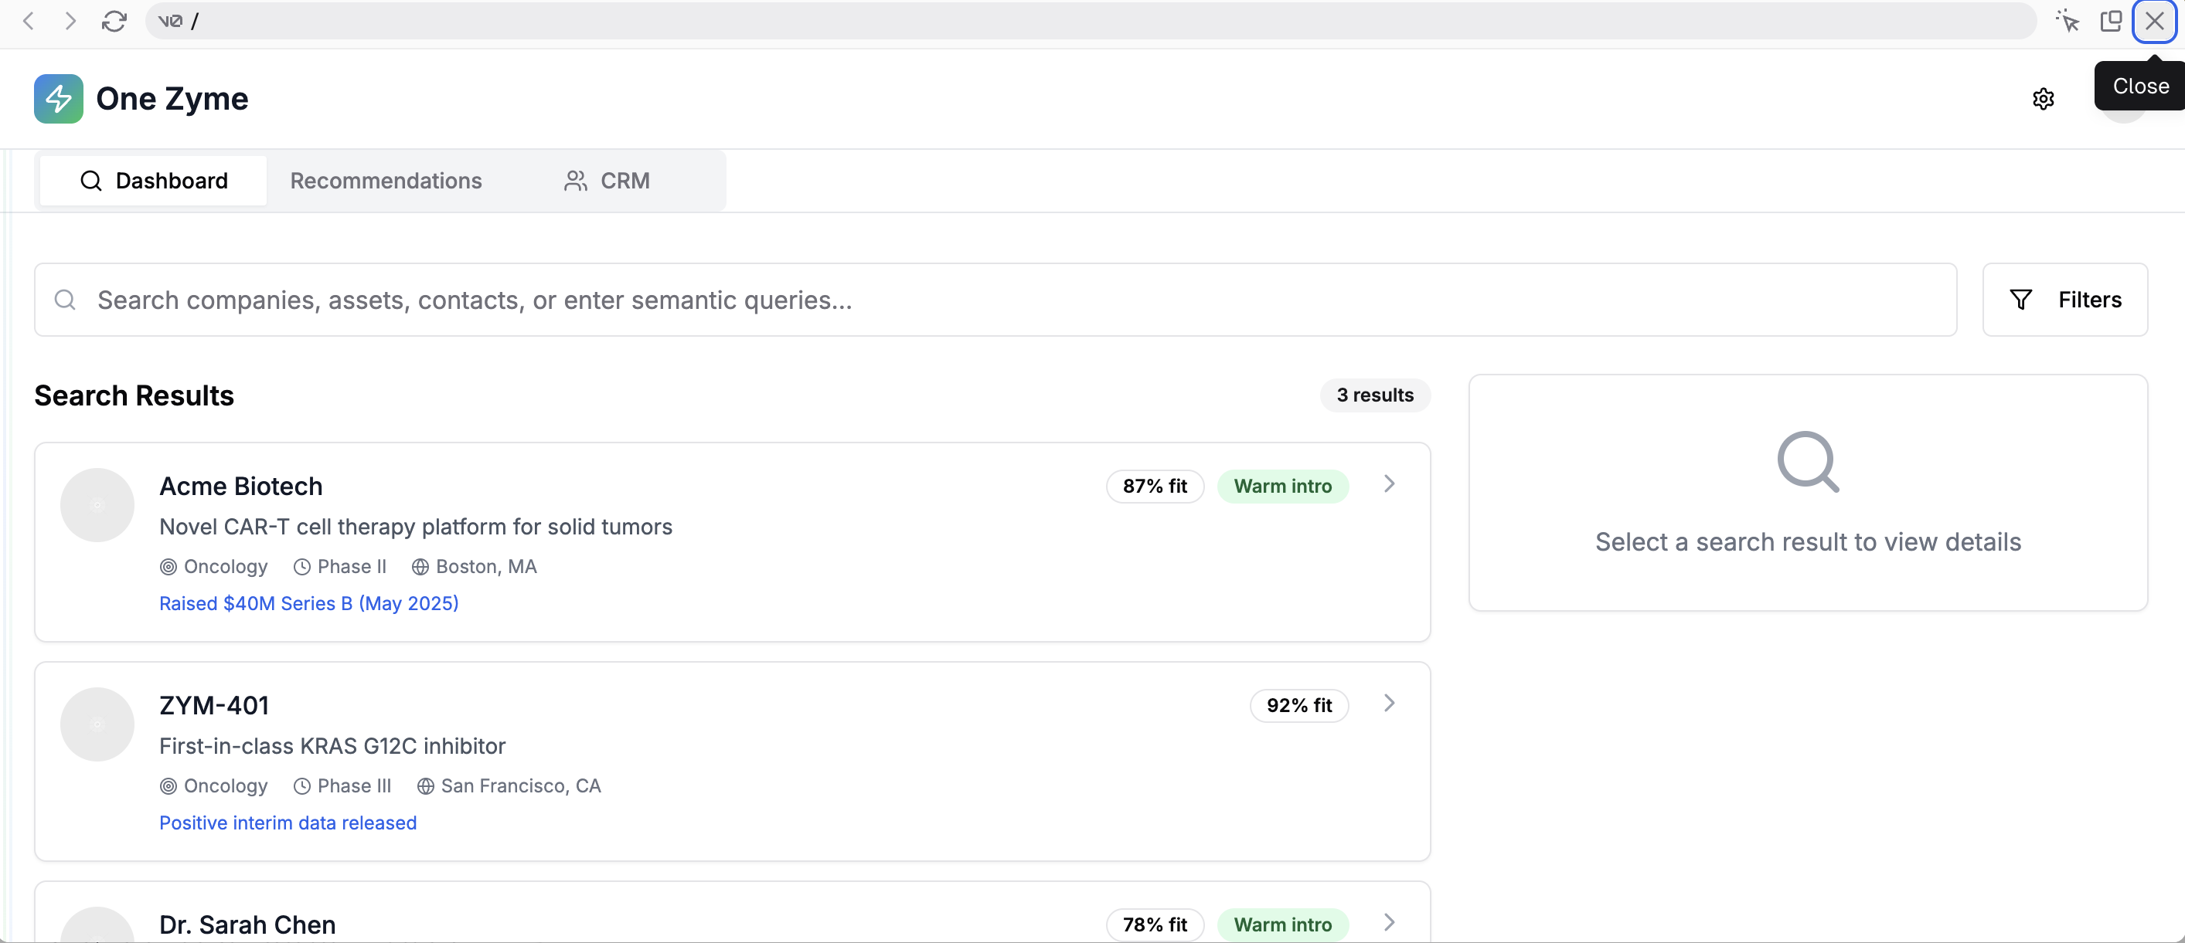Click the 92% fit badge
The image size is (2185, 943).
[1298, 706]
